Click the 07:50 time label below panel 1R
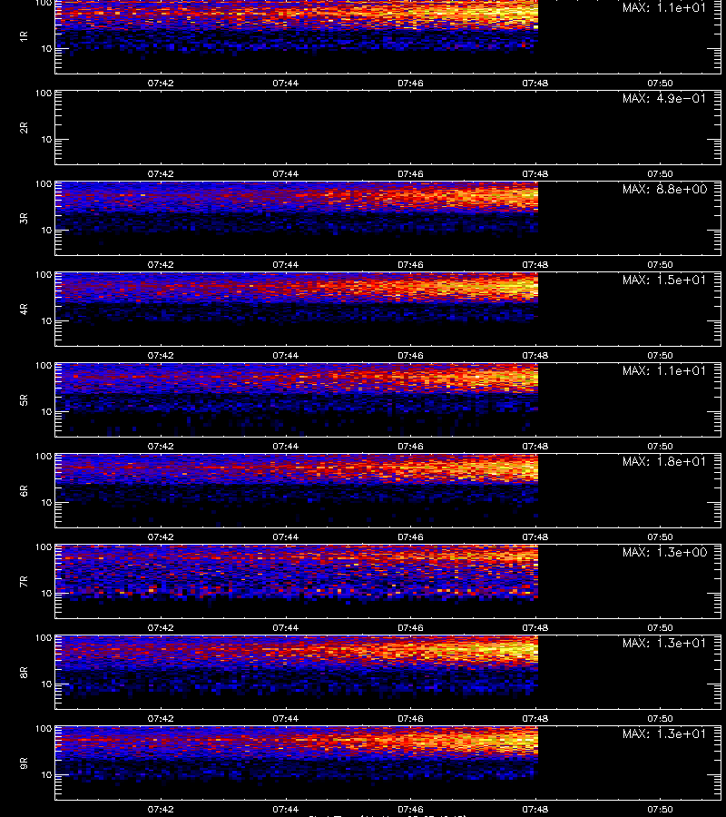The width and height of the screenshot is (726, 817). [660, 83]
